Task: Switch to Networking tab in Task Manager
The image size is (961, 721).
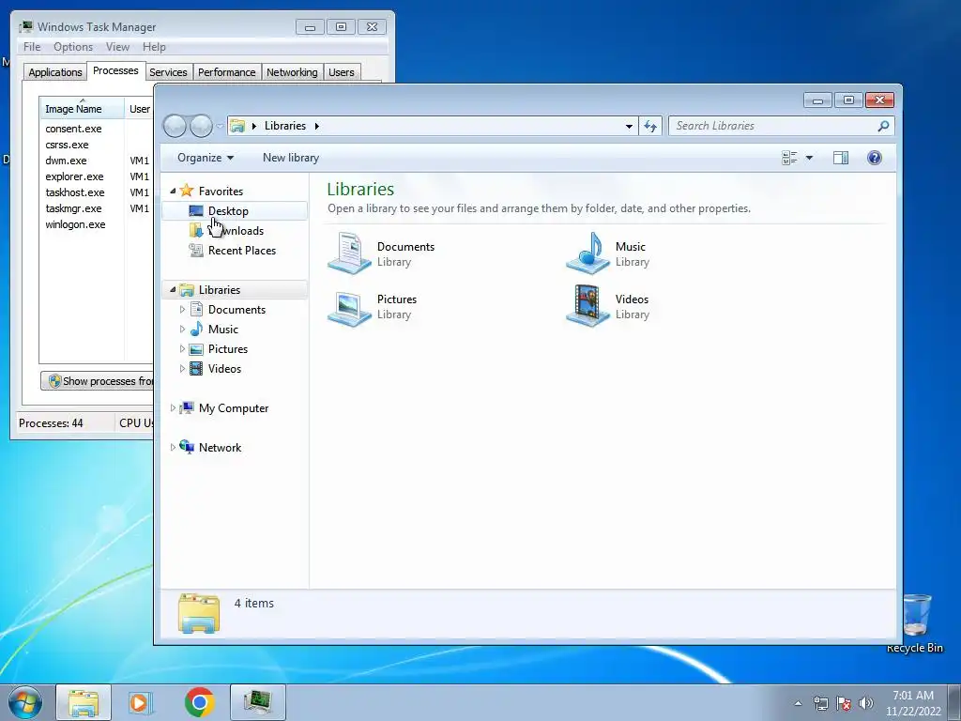Action: [292, 72]
